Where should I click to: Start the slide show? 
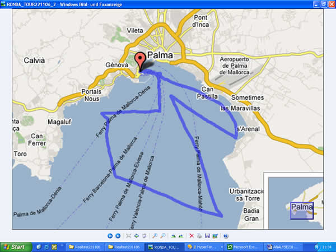point(144,236)
